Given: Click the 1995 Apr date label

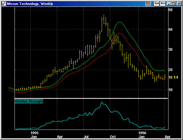Looking at the screenshot, I should coord(60,137).
